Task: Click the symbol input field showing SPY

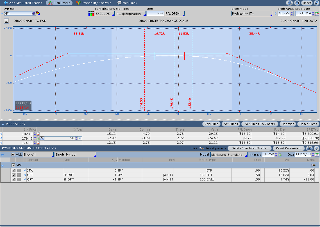Action: [18, 13]
